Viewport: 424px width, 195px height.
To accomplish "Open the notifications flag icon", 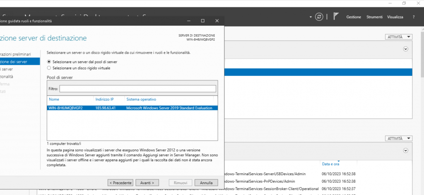I will [x=336, y=17].
